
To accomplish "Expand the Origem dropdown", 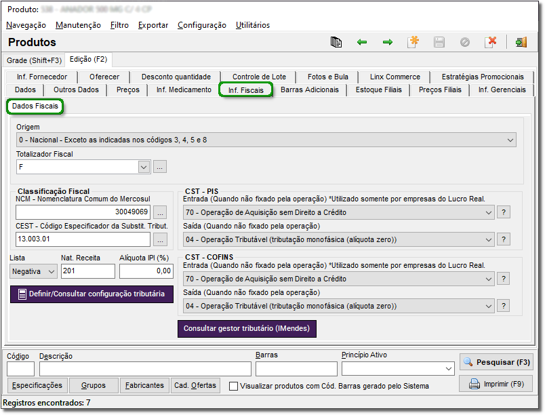I will pos(510,140).
